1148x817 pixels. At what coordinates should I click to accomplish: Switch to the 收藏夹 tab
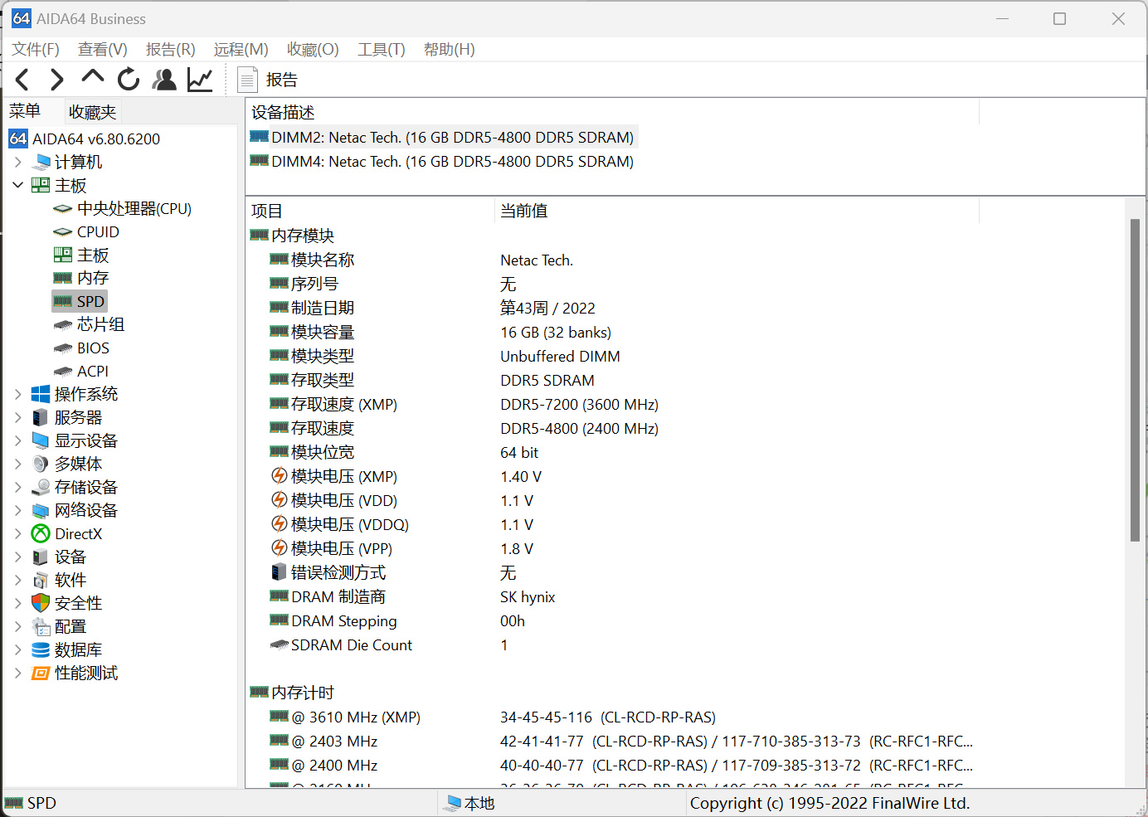(92, 112)
